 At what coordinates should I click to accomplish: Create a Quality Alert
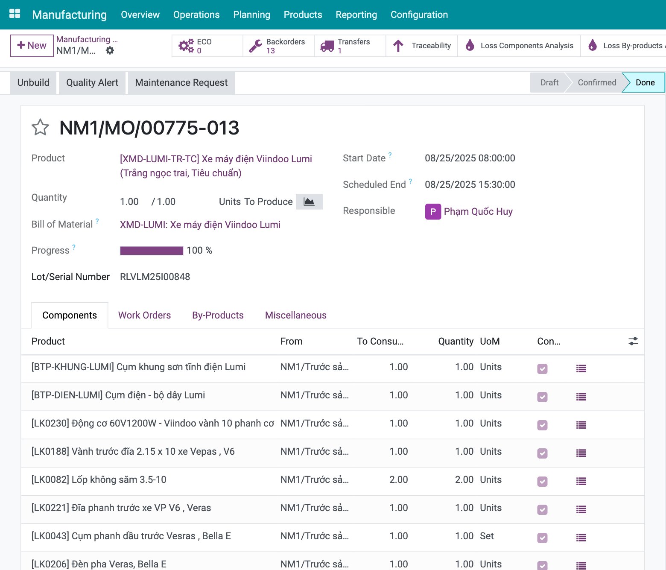click(x=92, y=82)
